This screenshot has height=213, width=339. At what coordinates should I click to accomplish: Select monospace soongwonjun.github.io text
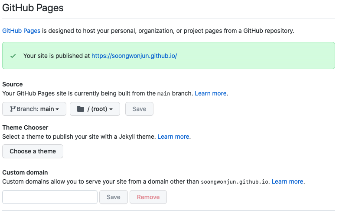click(x=235, y=182)
